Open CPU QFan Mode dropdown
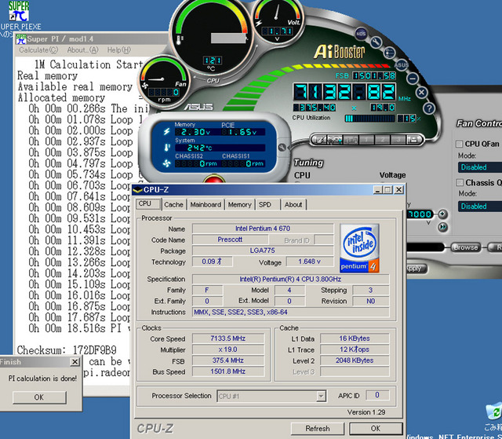Viewport: 502px width, 439px height. (x=480, y=167)
